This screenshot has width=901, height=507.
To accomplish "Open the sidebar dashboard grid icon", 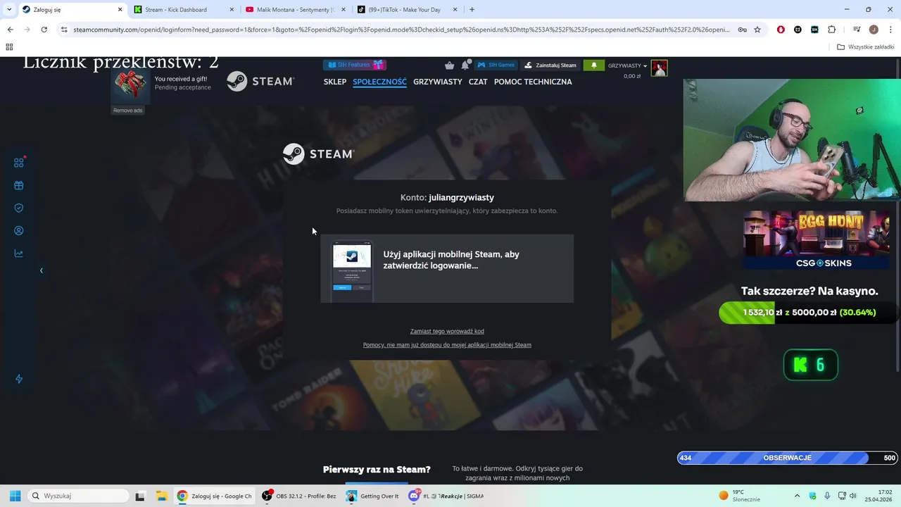I will [19, 163].
